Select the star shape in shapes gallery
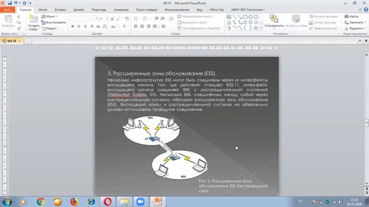The height and width of the screenshot is (207, 369). 256,28
